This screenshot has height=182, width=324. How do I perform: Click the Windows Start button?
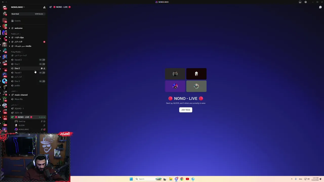click(x=131, y=179)
